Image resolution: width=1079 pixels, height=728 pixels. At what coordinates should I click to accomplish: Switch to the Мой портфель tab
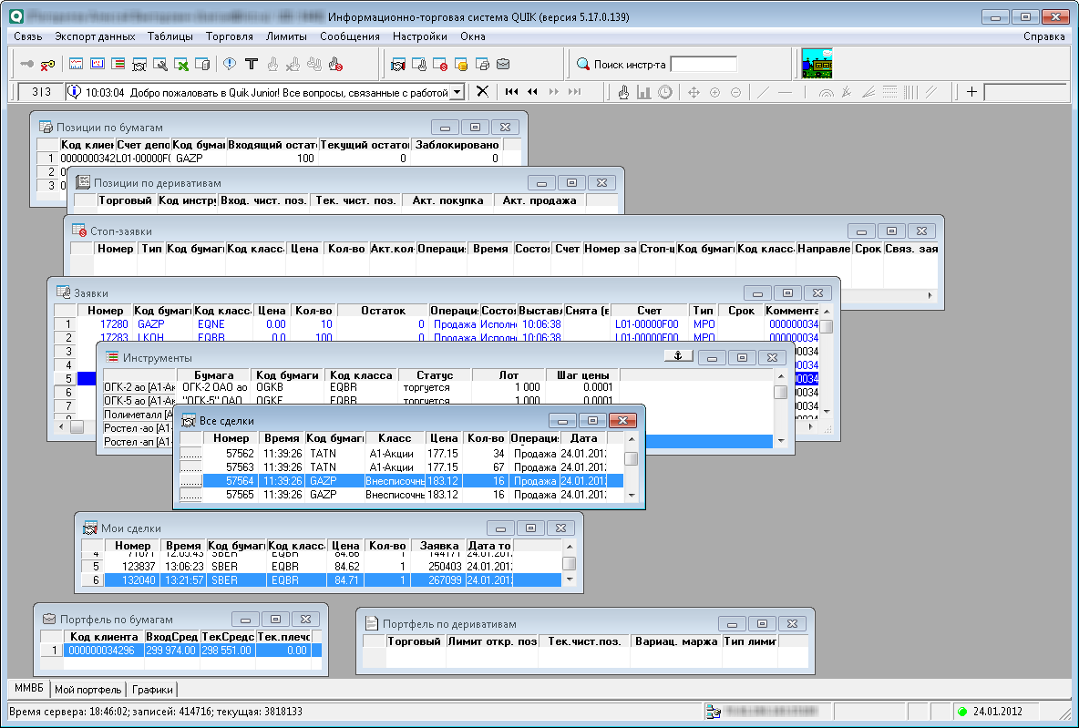[88, 690]
